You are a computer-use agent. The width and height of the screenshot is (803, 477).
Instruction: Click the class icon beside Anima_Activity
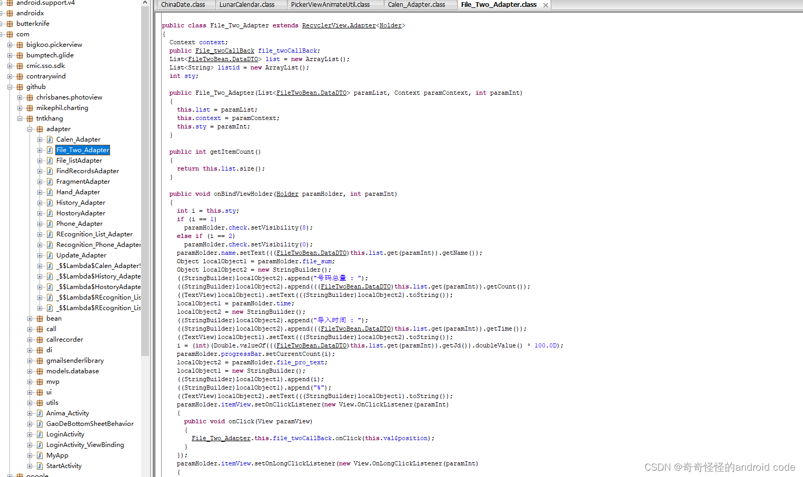coord(39,413)
